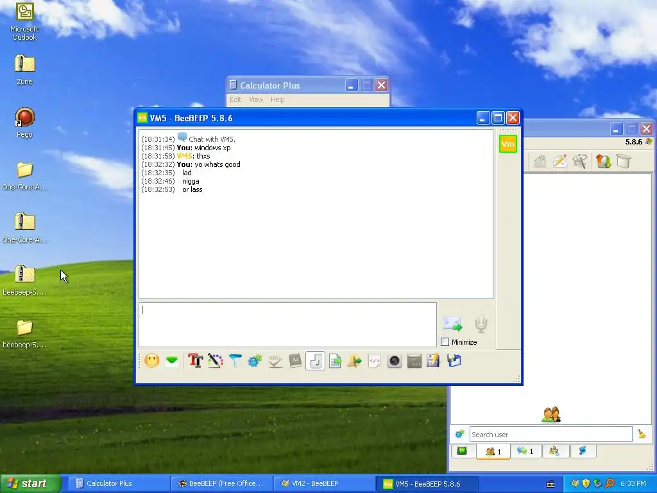Screen dimensions: 657x493
Task: Click the blue funnel filter icon
Action: (235, 361)
